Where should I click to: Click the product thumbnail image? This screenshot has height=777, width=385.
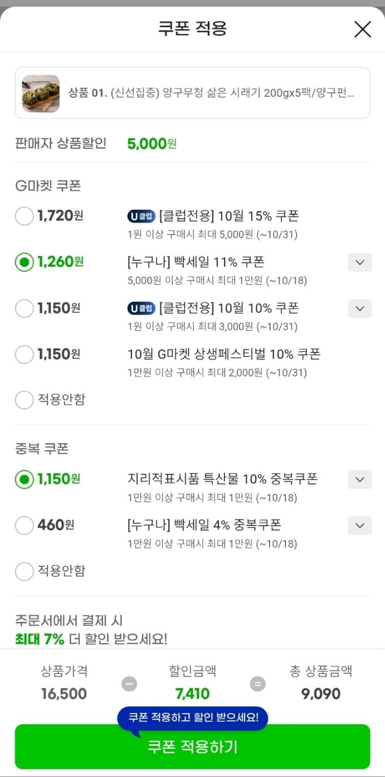pos(41,94)
